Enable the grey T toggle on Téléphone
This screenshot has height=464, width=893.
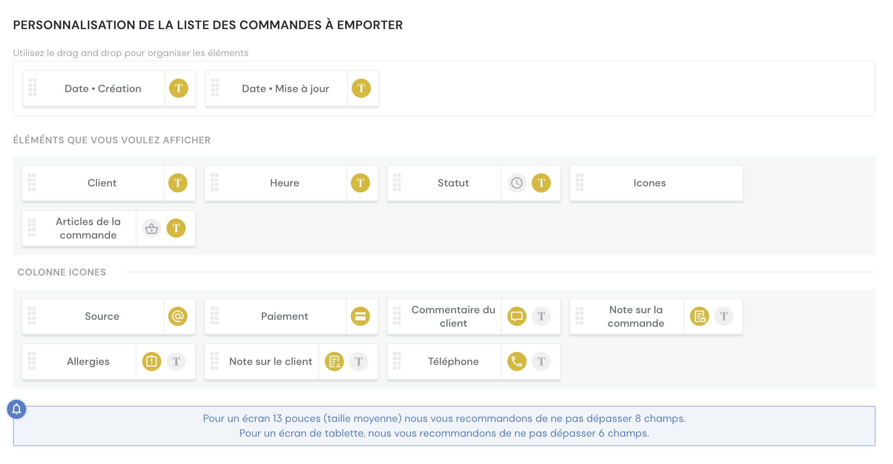click(541, 361)
